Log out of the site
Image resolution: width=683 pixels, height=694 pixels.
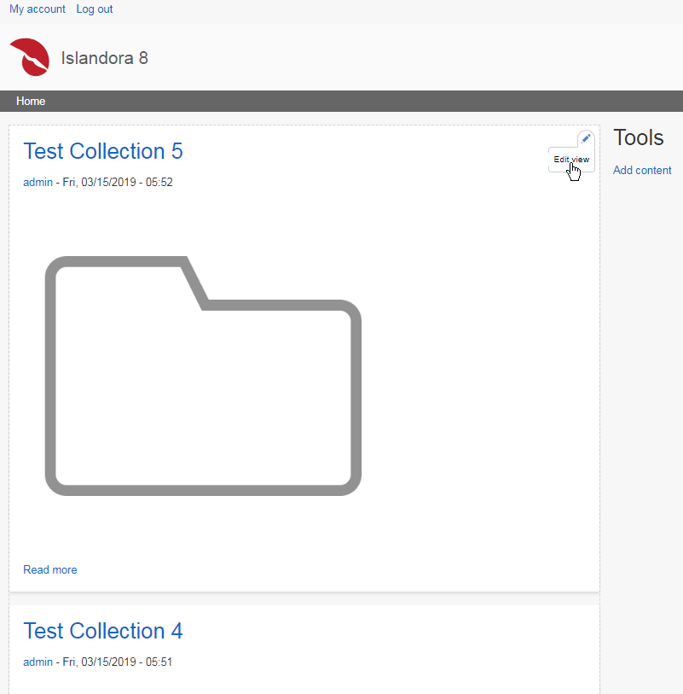point(94,9)
